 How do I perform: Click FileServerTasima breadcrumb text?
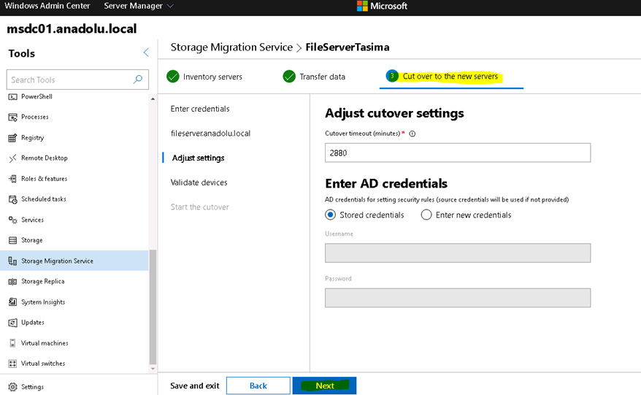[348, 47]
